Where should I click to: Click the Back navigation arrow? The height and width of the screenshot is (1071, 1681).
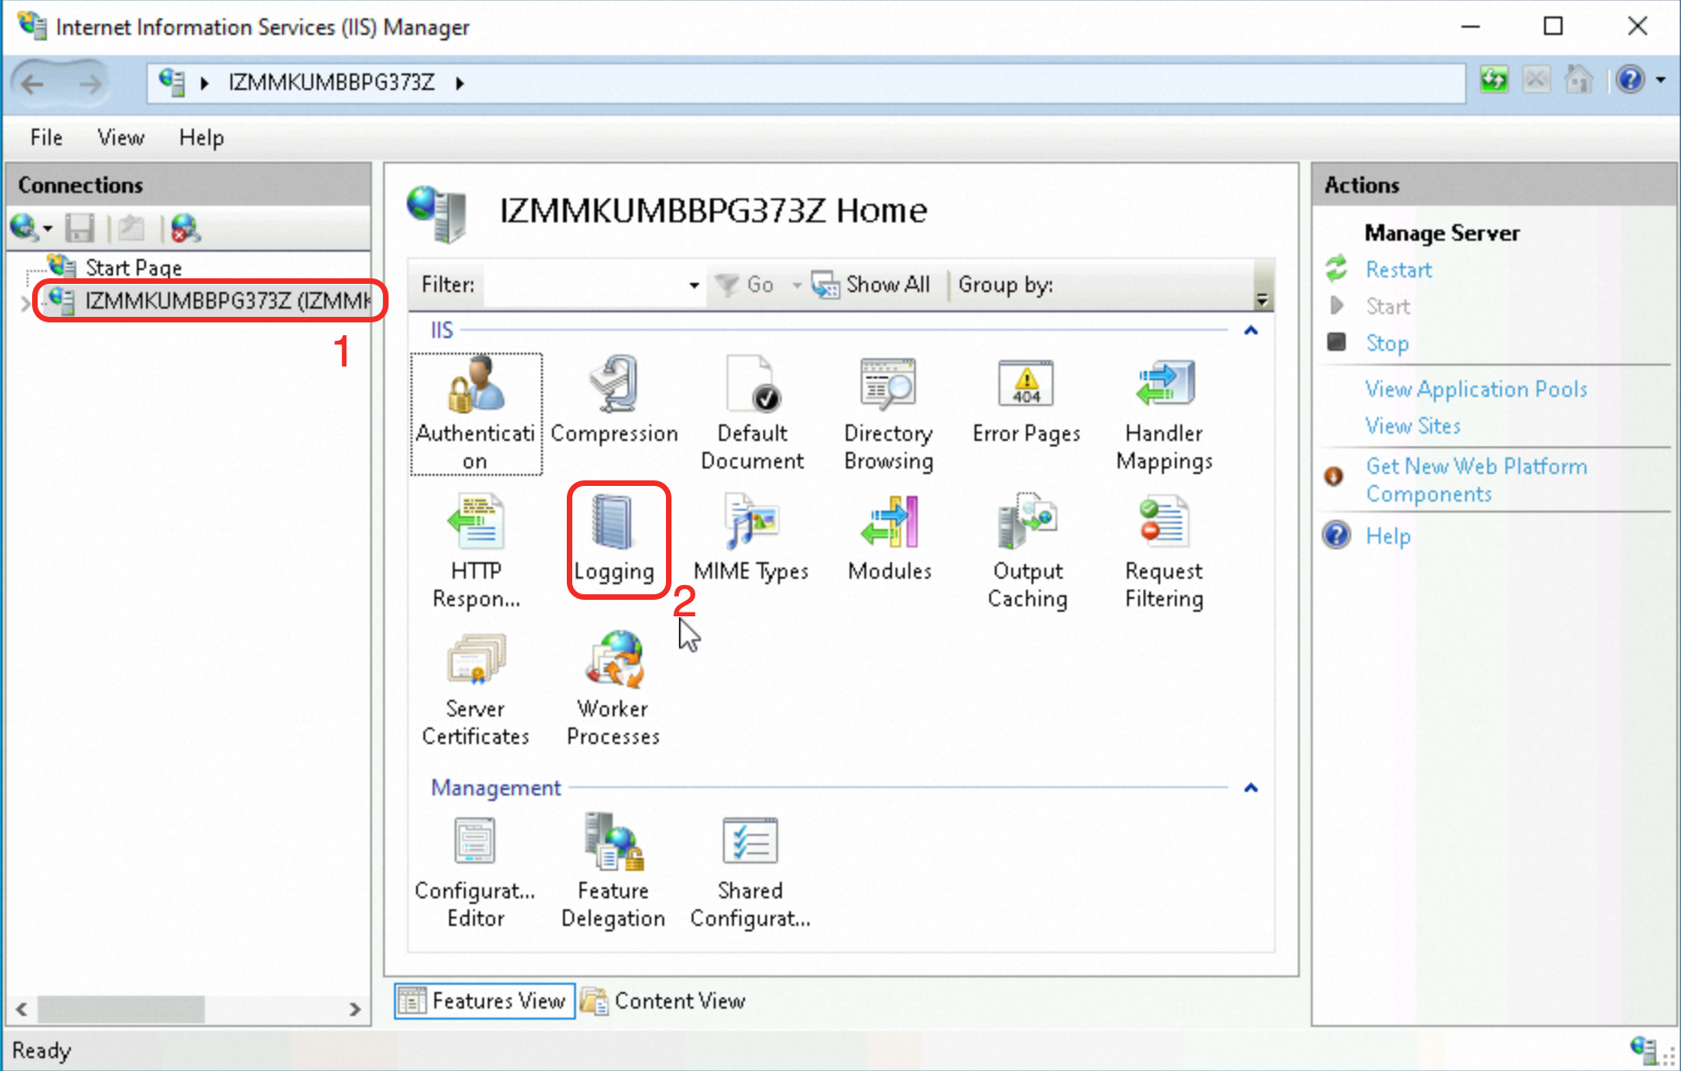(x=33, y=84)
